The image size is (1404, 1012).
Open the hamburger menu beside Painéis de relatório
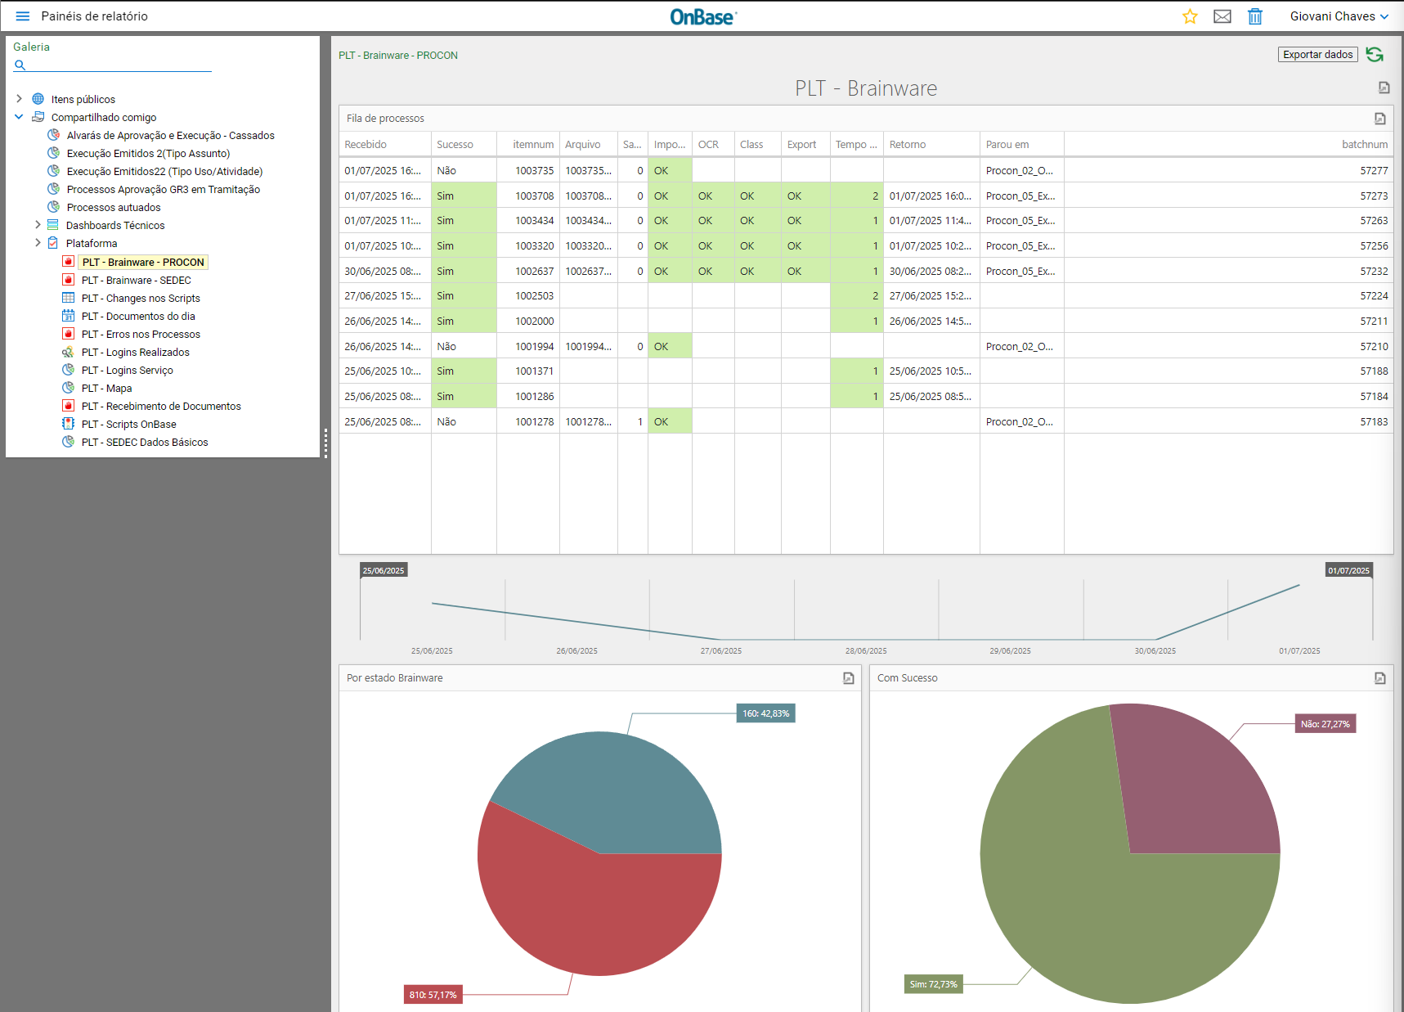pos(23,16)
